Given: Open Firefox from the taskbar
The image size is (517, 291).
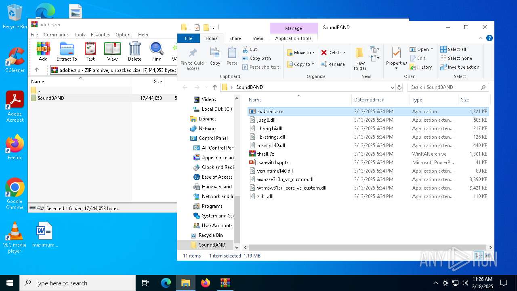Looking at the screenshot, I should [206, 283].
